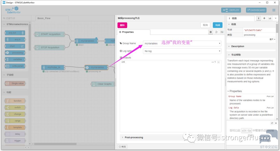Open node description document icon in editor
The height and width of the screenshot is (151, 280).
[216, 32]
